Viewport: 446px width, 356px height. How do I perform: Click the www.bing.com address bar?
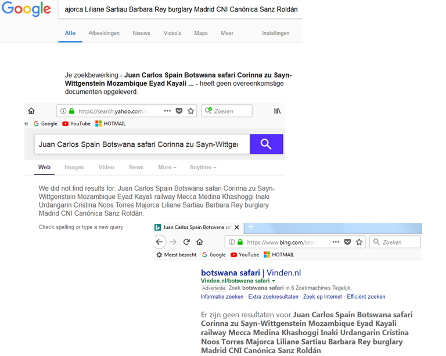pyautogui.click(x=295, y=242)
